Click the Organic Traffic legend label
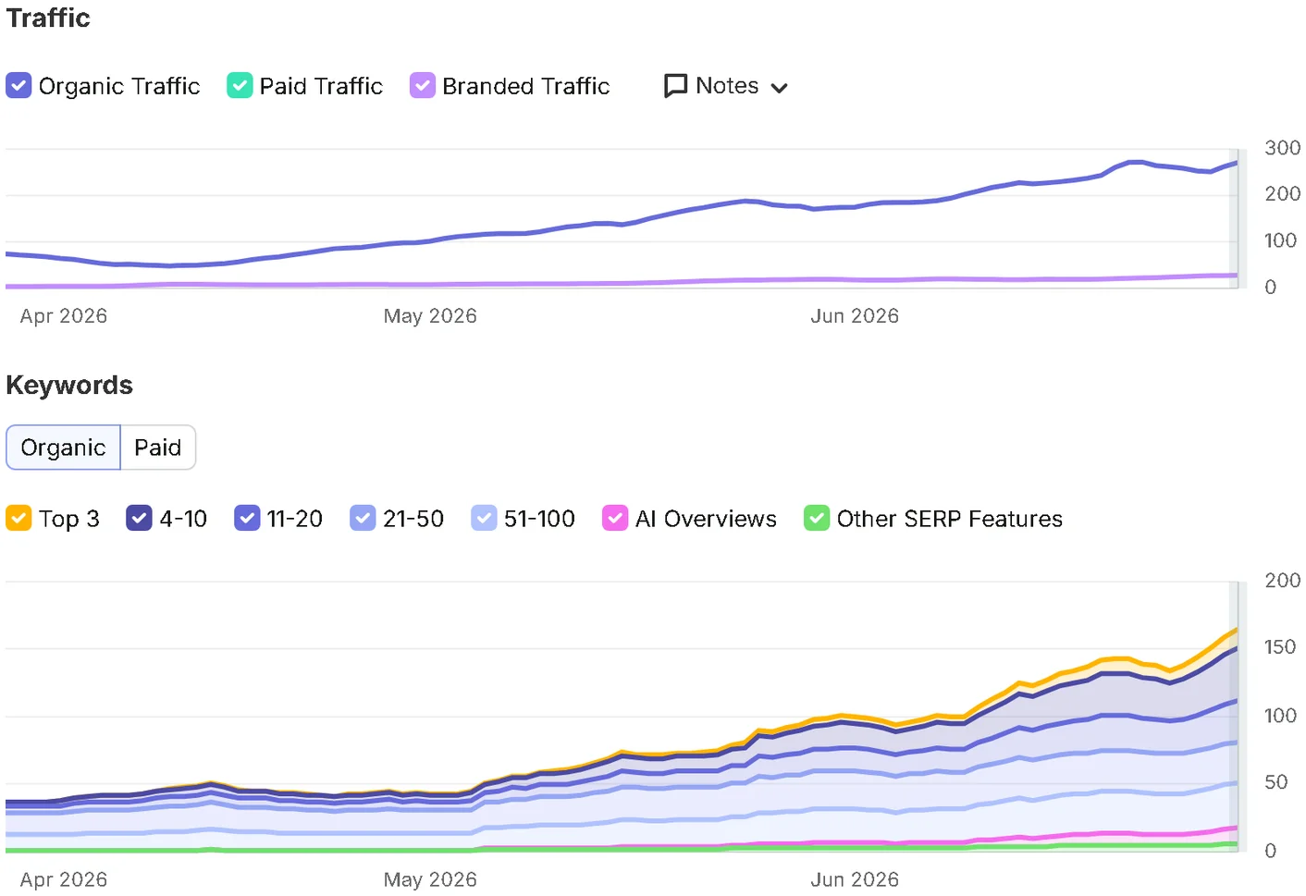Image resolution: width=1306 pixels, height=896 pixels. pyautogui.click(x=119, y=86)
